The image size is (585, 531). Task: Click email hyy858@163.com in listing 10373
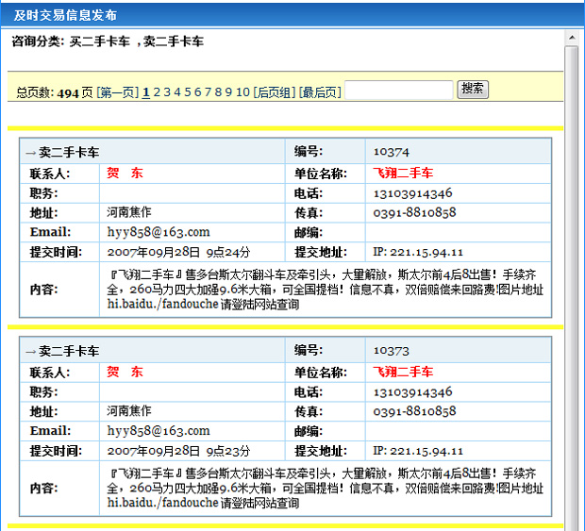pyautogui.click(x=158, y=431)
